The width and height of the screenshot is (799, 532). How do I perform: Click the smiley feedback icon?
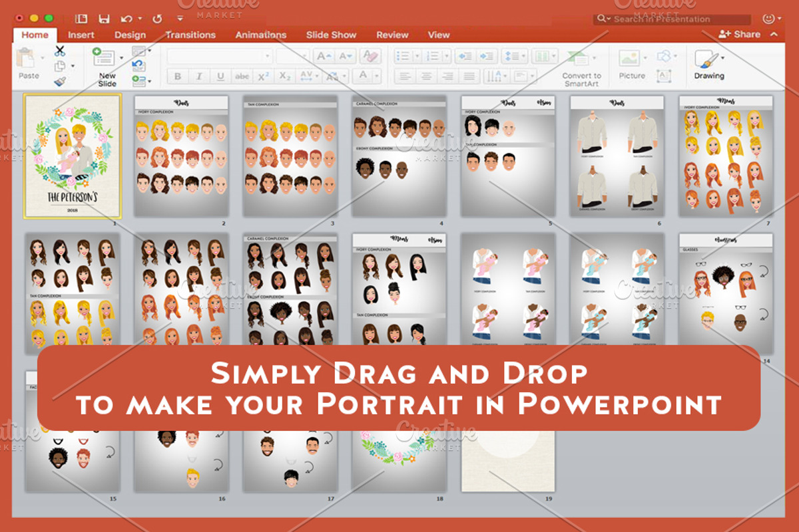point(768,19)
